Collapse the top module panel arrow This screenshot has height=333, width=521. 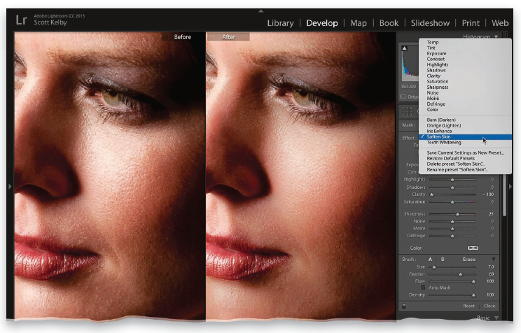click(260, 11)
